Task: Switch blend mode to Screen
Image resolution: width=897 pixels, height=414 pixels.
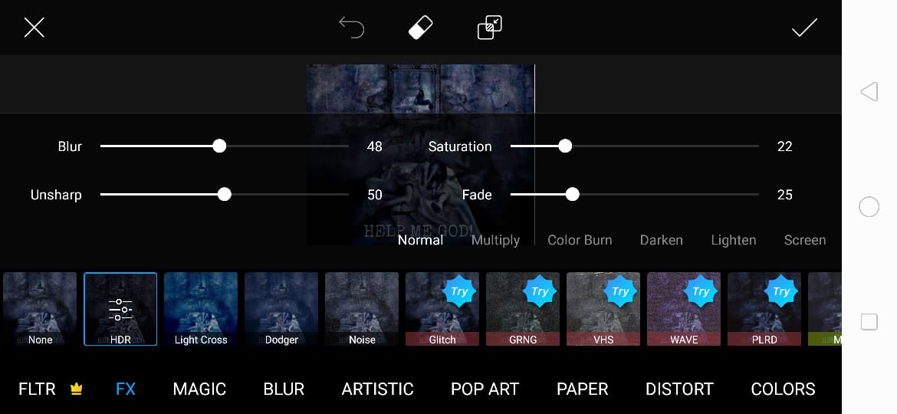Action: (804, 240)
